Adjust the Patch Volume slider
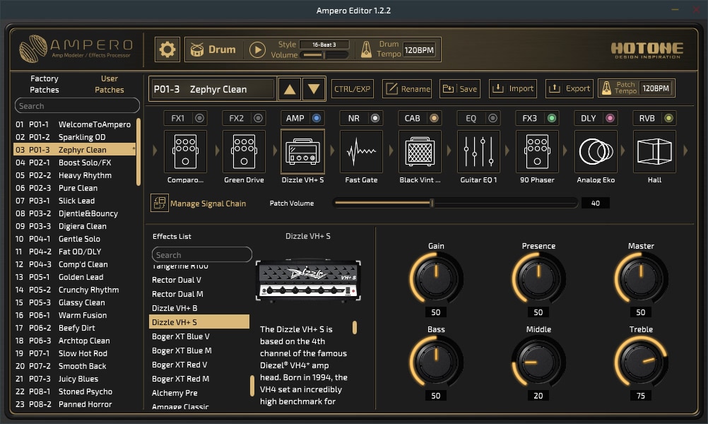This screenshot has width=708, height=424. pos(455,204)
